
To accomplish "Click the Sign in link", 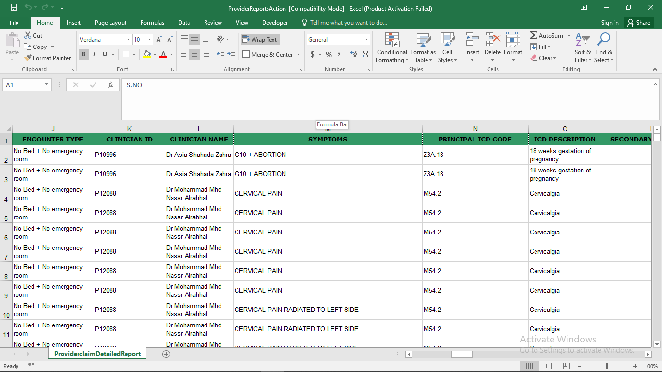I will coord(610,23).
